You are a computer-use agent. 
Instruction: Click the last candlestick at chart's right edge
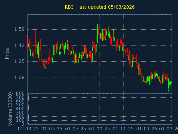(x=171, y=83)
